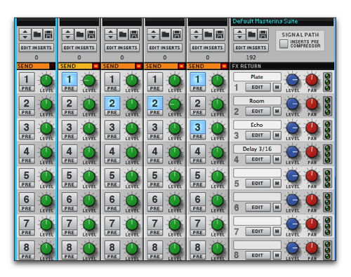Screen dimensions: 351x277
Task: Click Edit Inserts on the first channel strip
Action: [37, 48]
